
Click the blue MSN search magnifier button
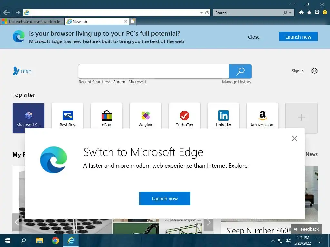(x=240, y=71)
